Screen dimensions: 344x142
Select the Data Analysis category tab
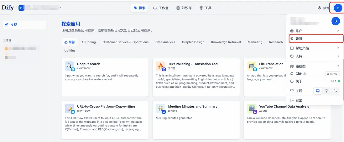(x=165, y=42)
